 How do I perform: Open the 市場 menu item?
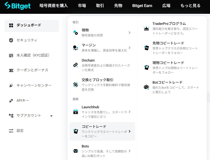coord(82,5)
